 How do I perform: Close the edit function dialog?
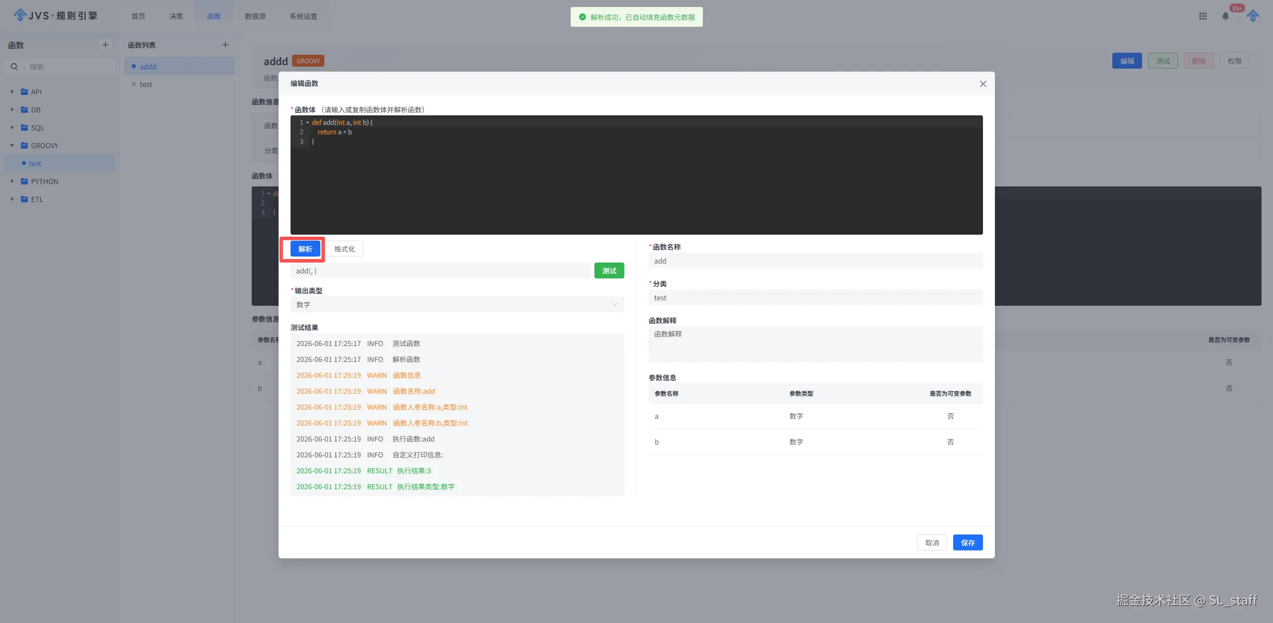(983, 84)
